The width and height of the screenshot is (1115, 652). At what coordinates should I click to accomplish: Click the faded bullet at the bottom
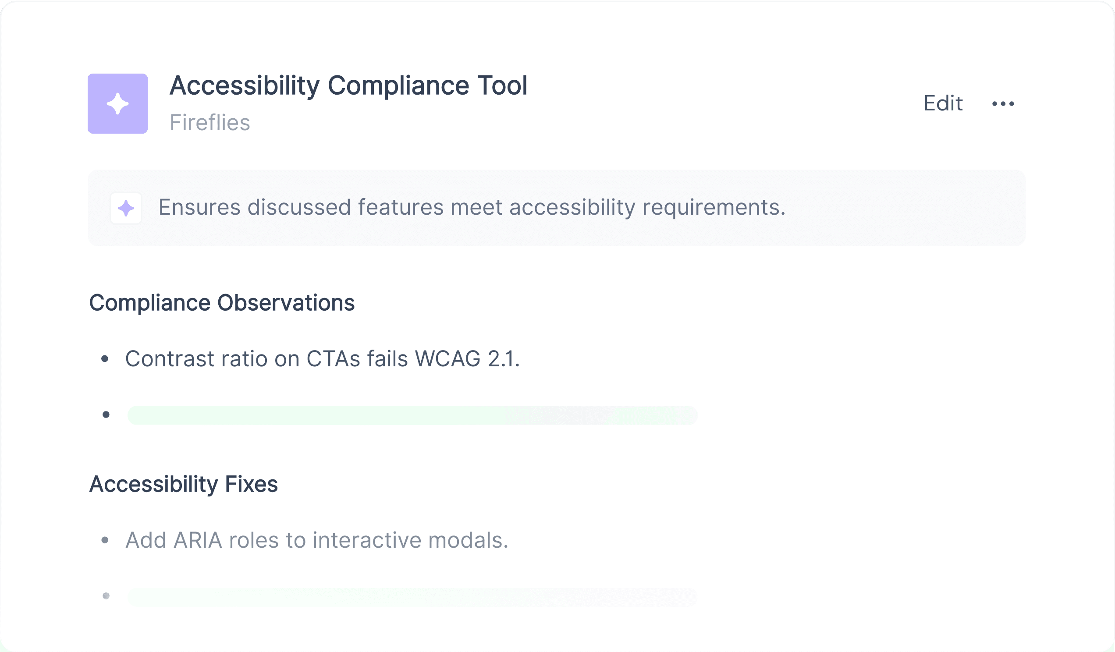click(x=106, y=596)
